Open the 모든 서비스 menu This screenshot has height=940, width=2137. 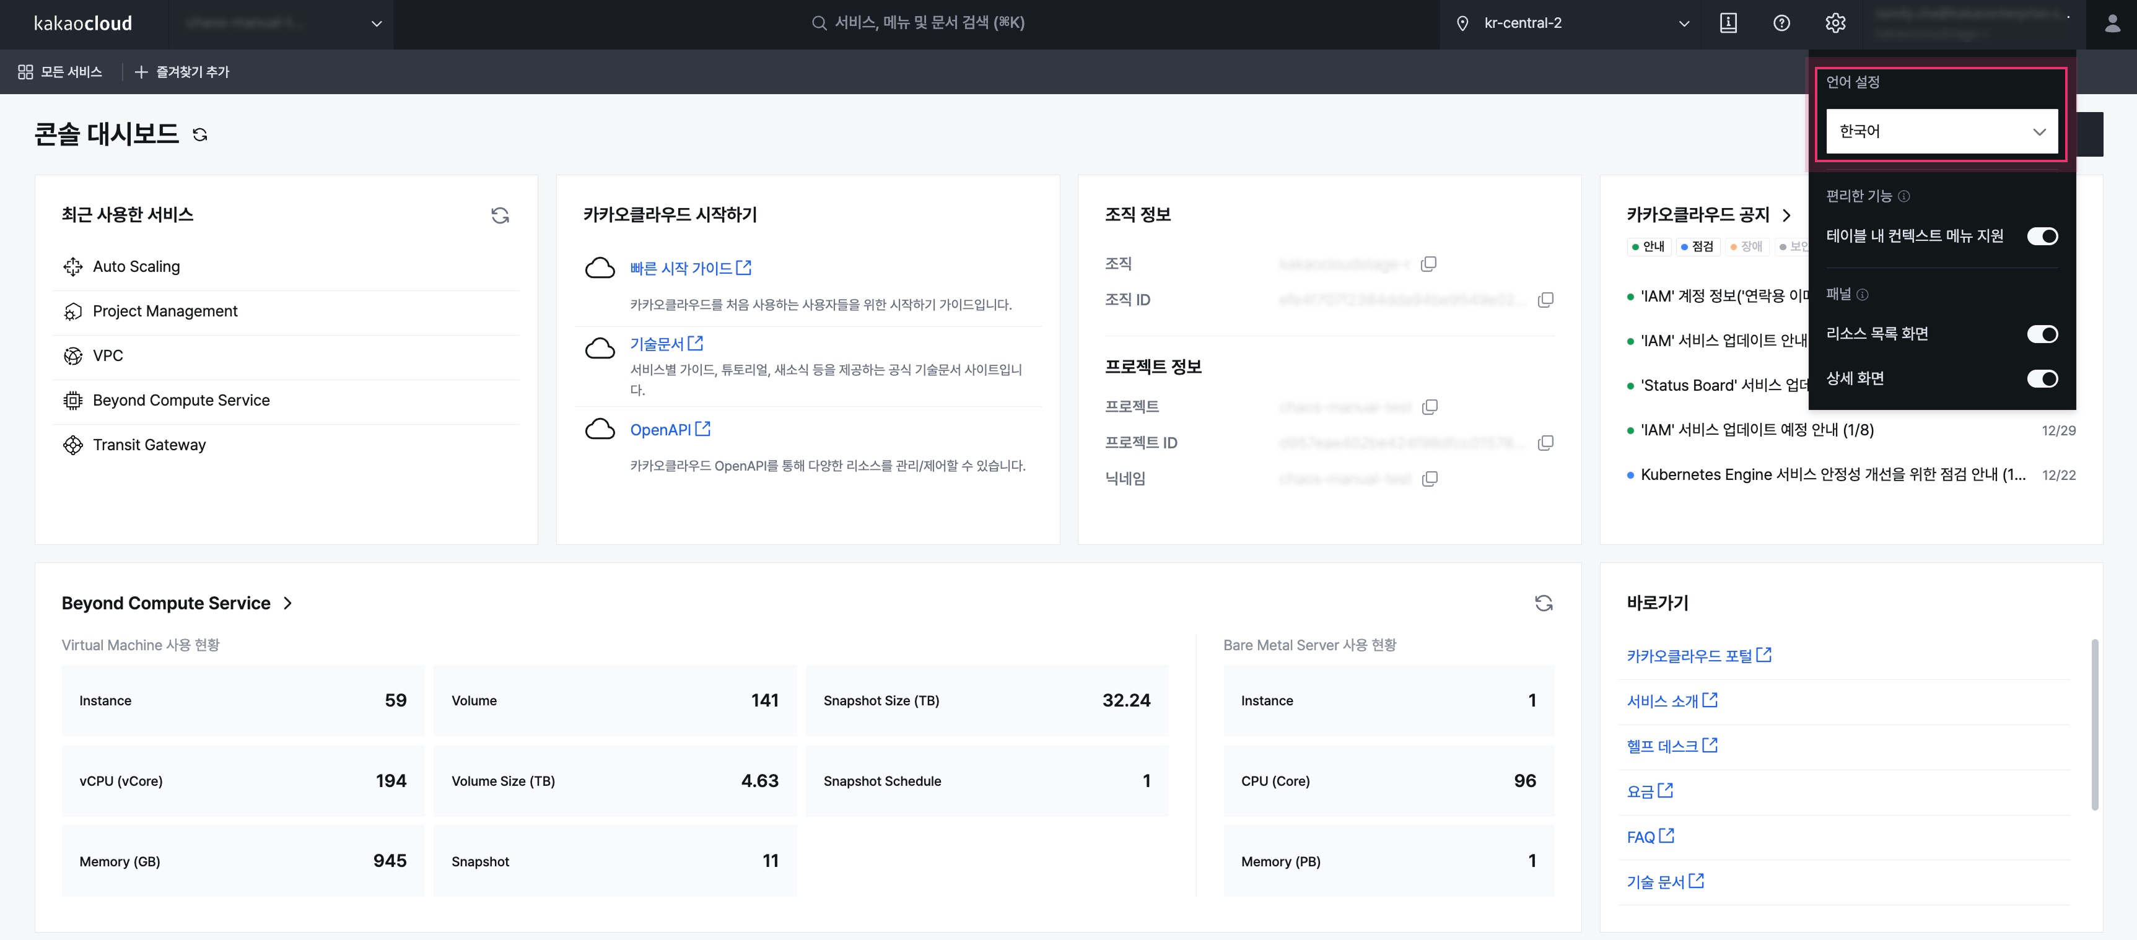click(59, 72)
